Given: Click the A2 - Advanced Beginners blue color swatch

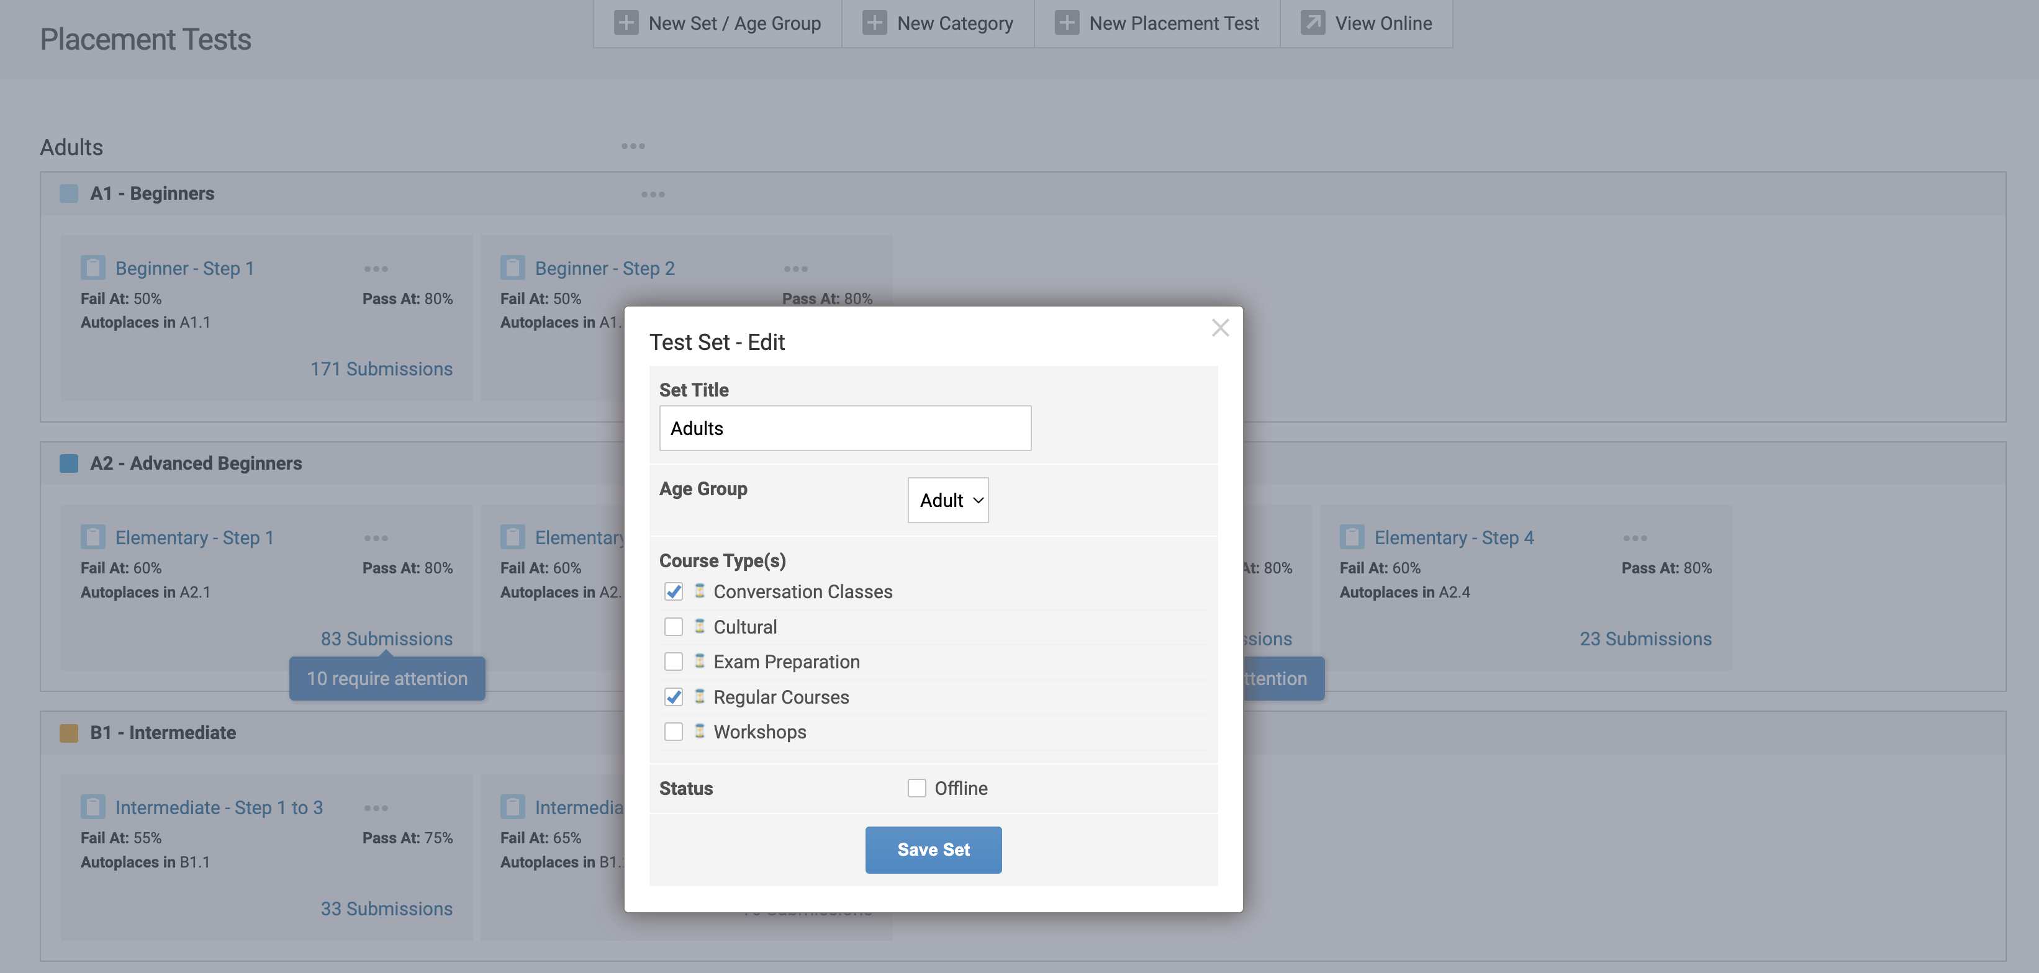Looking at the screenshot, I should 69,464.
